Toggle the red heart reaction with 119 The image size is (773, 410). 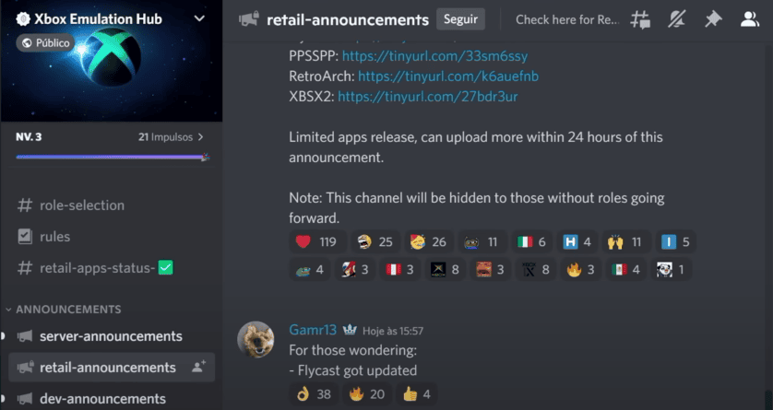pos(315,242)
